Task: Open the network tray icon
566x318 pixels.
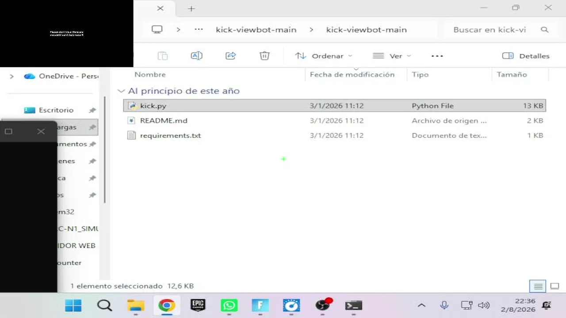Action: 466,305
